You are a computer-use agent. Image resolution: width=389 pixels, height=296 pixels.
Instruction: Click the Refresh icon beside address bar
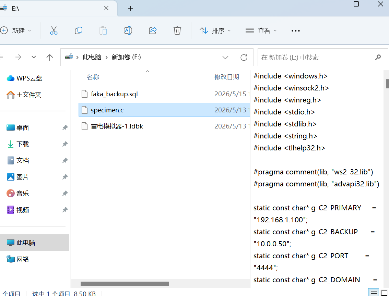244,58
